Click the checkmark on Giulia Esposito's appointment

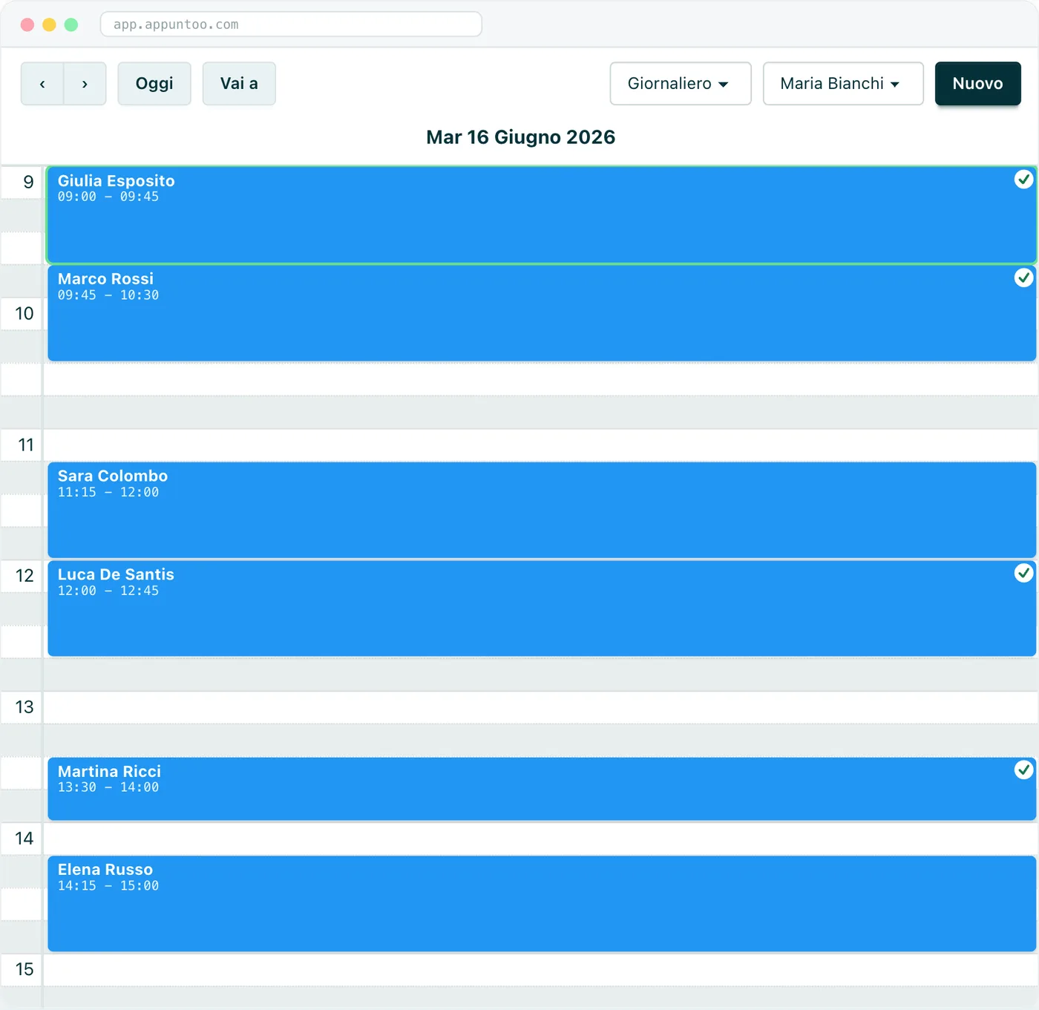(1023, 180)
